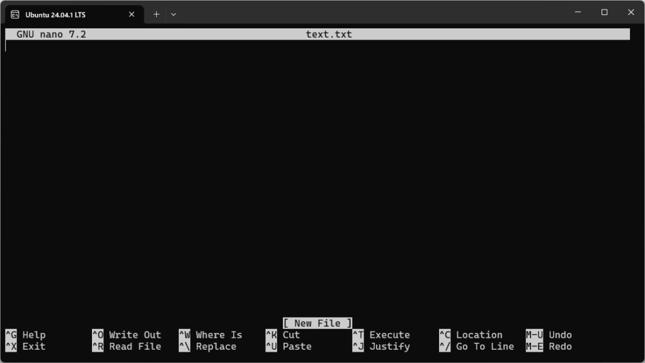The width and height of the screenshot is (645, 363).
Task: Click the ^\ Replace shortcut label
Action: [x=208, y=346]
